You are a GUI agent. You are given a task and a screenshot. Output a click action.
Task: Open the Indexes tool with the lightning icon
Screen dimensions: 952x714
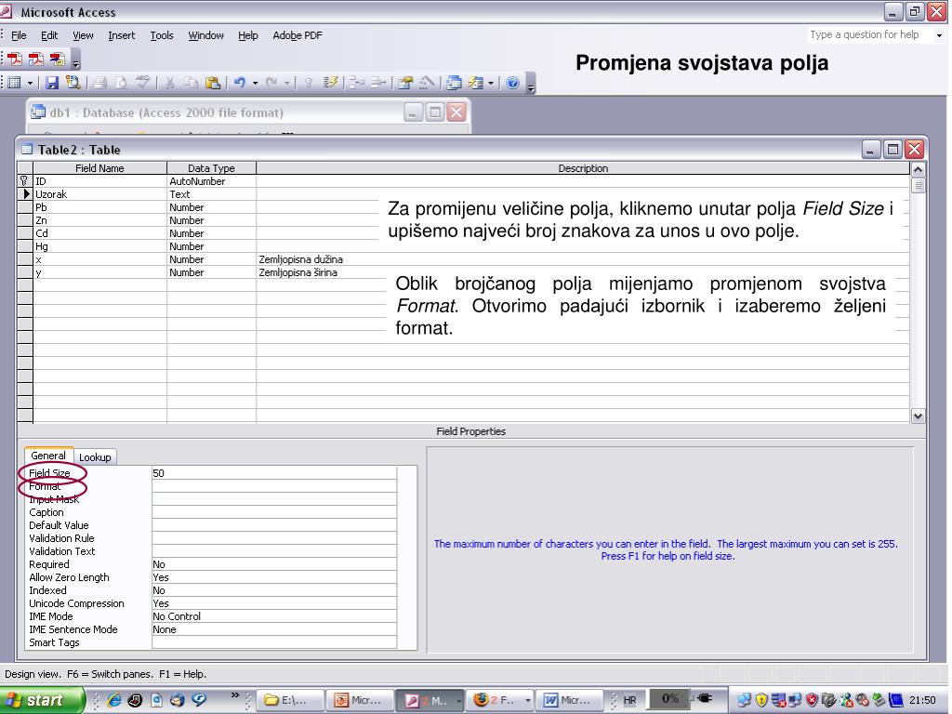[x=330, y=83]
